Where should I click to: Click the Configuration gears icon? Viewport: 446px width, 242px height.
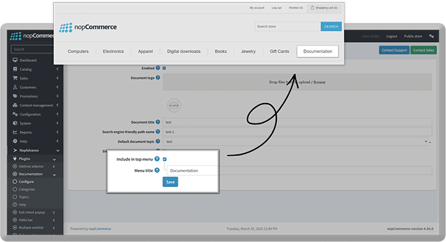[x=15, y=114]
